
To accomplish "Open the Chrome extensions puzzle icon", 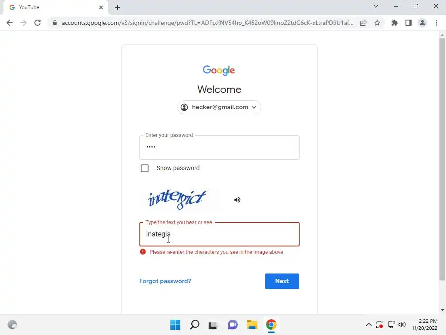I will coord(395,23).
